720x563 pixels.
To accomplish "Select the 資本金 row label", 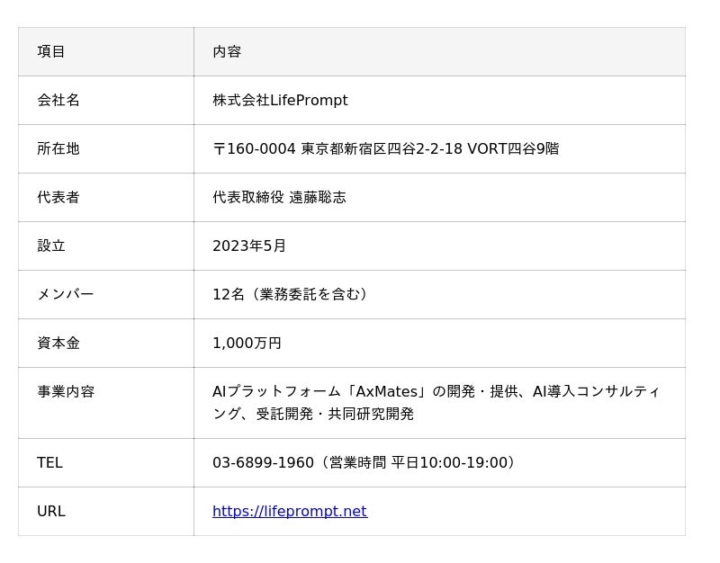I will [58, 343].
